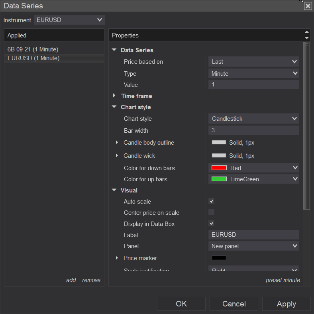The width and height of the screenshot is (314, 314).
Task: Open the Chart style Candlestick dropdown
Action: (253, 118)
